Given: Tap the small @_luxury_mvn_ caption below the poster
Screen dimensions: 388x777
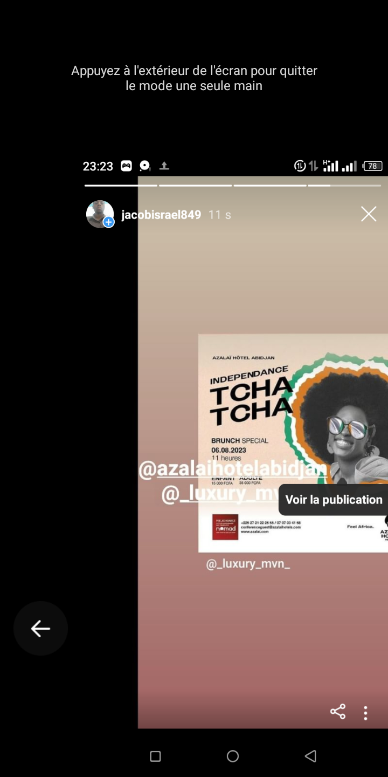Looking at the screenshot, I should pyautogui.click(x=248, y=564).
